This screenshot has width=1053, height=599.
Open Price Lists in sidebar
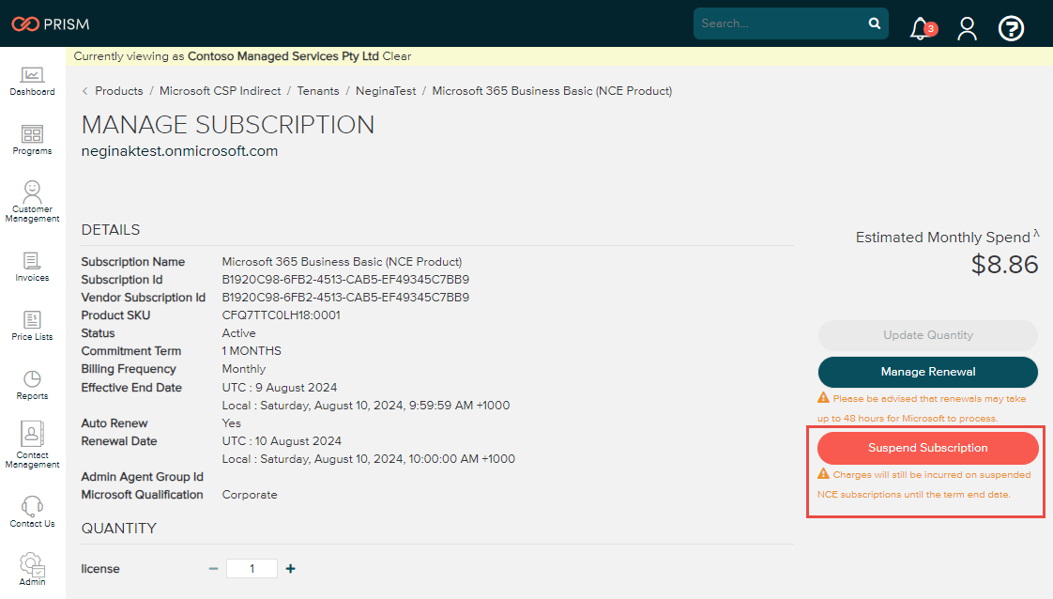32,326
